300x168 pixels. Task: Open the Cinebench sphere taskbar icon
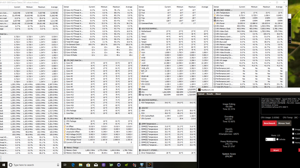119,165
